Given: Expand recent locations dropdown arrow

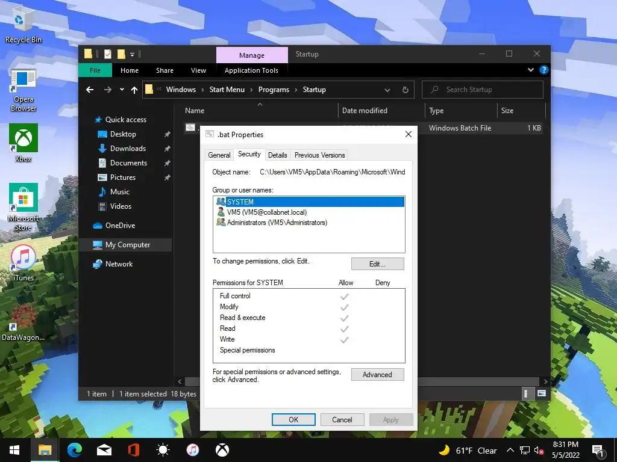Looking at the screenshot, I should (x=122, y=90).
